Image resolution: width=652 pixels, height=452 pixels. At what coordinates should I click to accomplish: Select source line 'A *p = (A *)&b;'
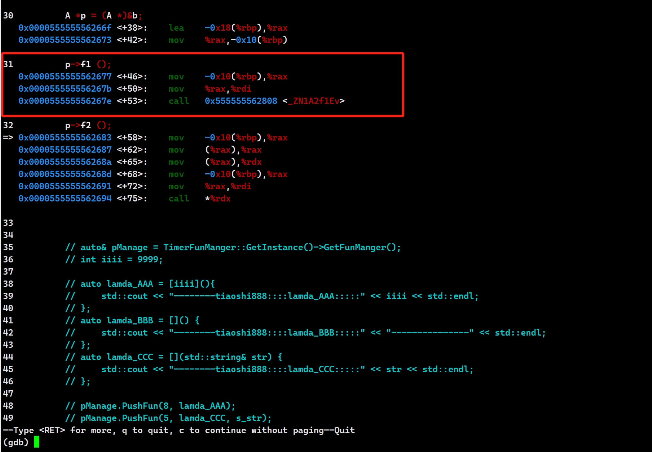pyautogui.click(x=104, y=16)
